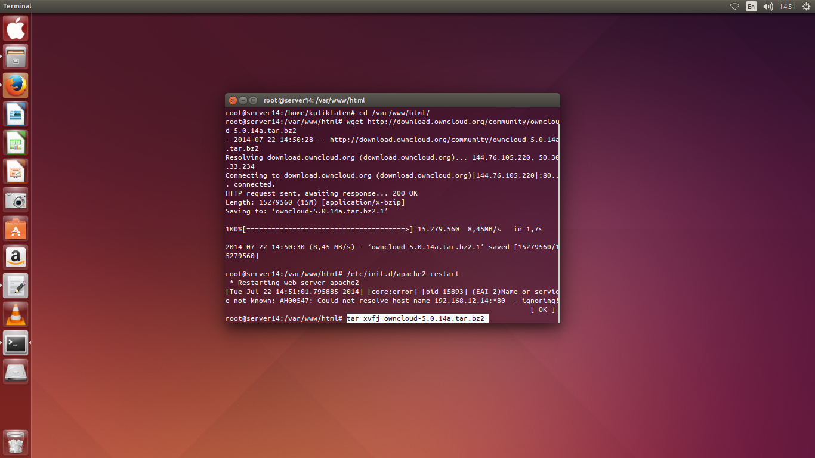The height and width of the screenshot is (458, 815).
Task: Launch VLC media player
Action: [x=16, y=314]
